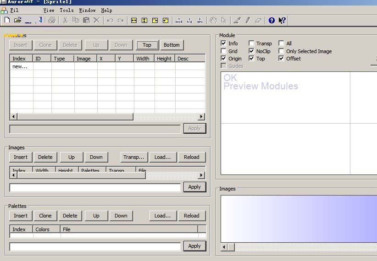
Task: Enable the Transp checkbox
Action: pos(251,43)
